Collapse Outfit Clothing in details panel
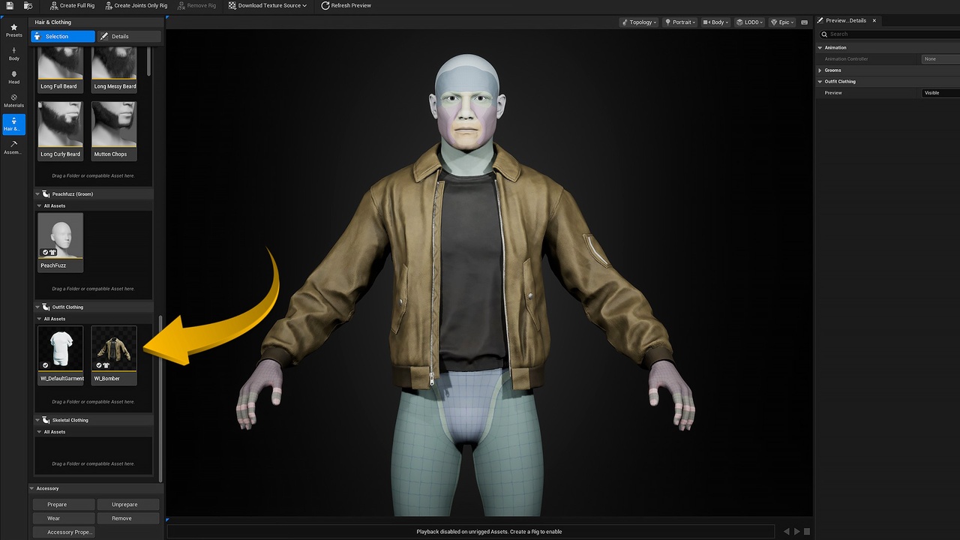The image size is (960, 540). pos(820,82)
